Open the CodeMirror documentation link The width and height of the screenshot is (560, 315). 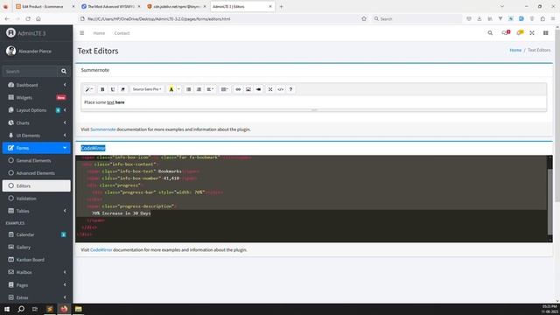click(x=101, y=249)
